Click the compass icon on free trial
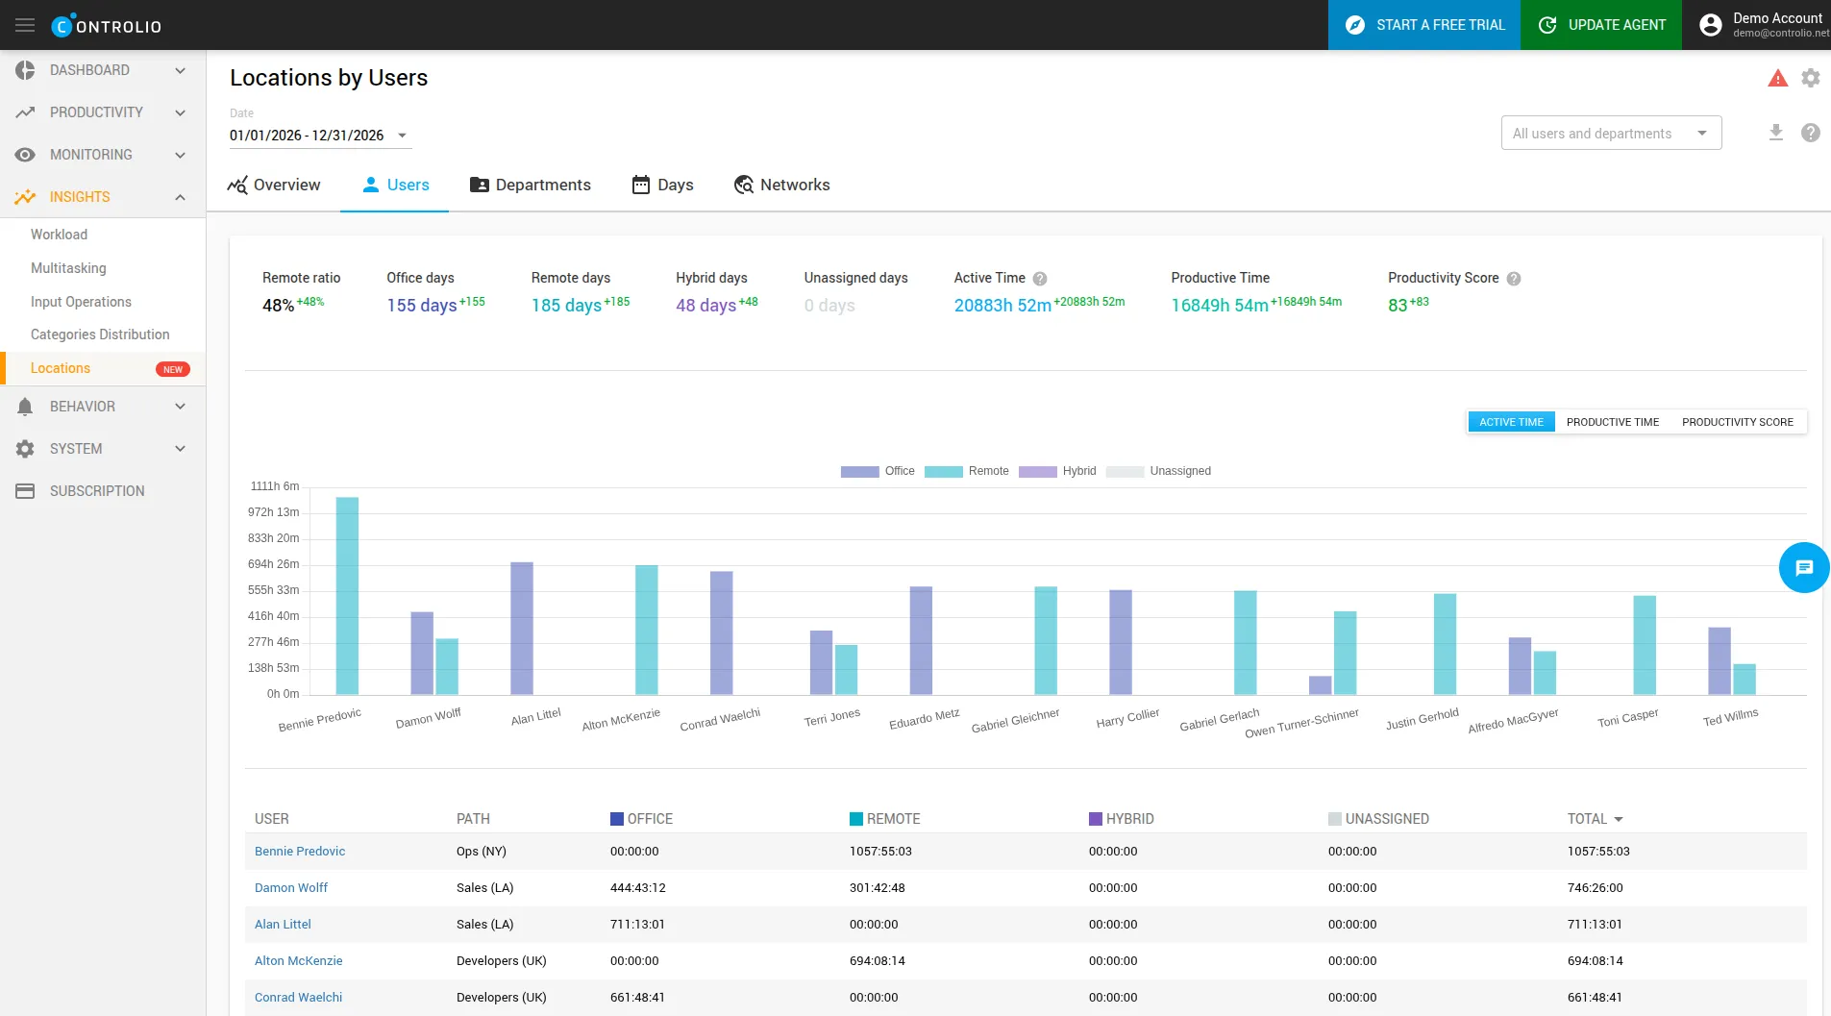The width and height of the screenshot is (1831, 1016). (x=1355, y=25)
